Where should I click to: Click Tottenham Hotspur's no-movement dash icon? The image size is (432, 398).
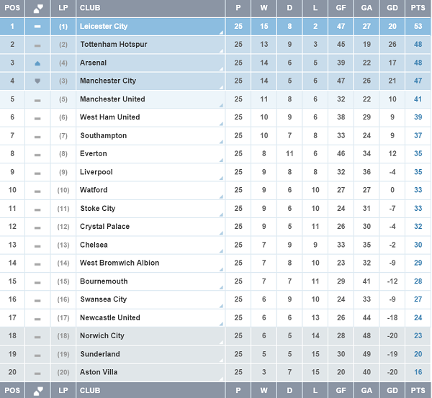point(37,45)
